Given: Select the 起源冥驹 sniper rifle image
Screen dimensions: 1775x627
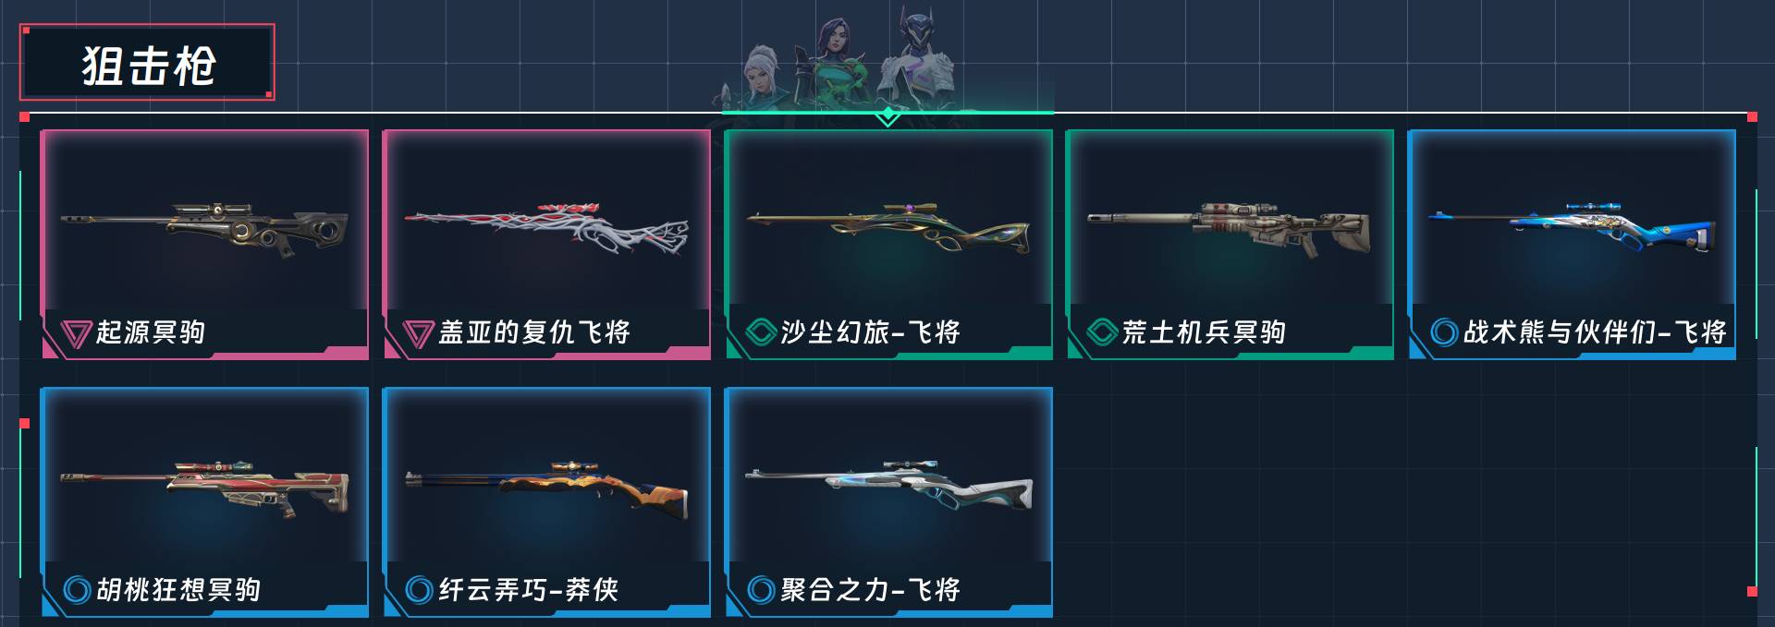Looking at the screenshot, I should [204, 227].
